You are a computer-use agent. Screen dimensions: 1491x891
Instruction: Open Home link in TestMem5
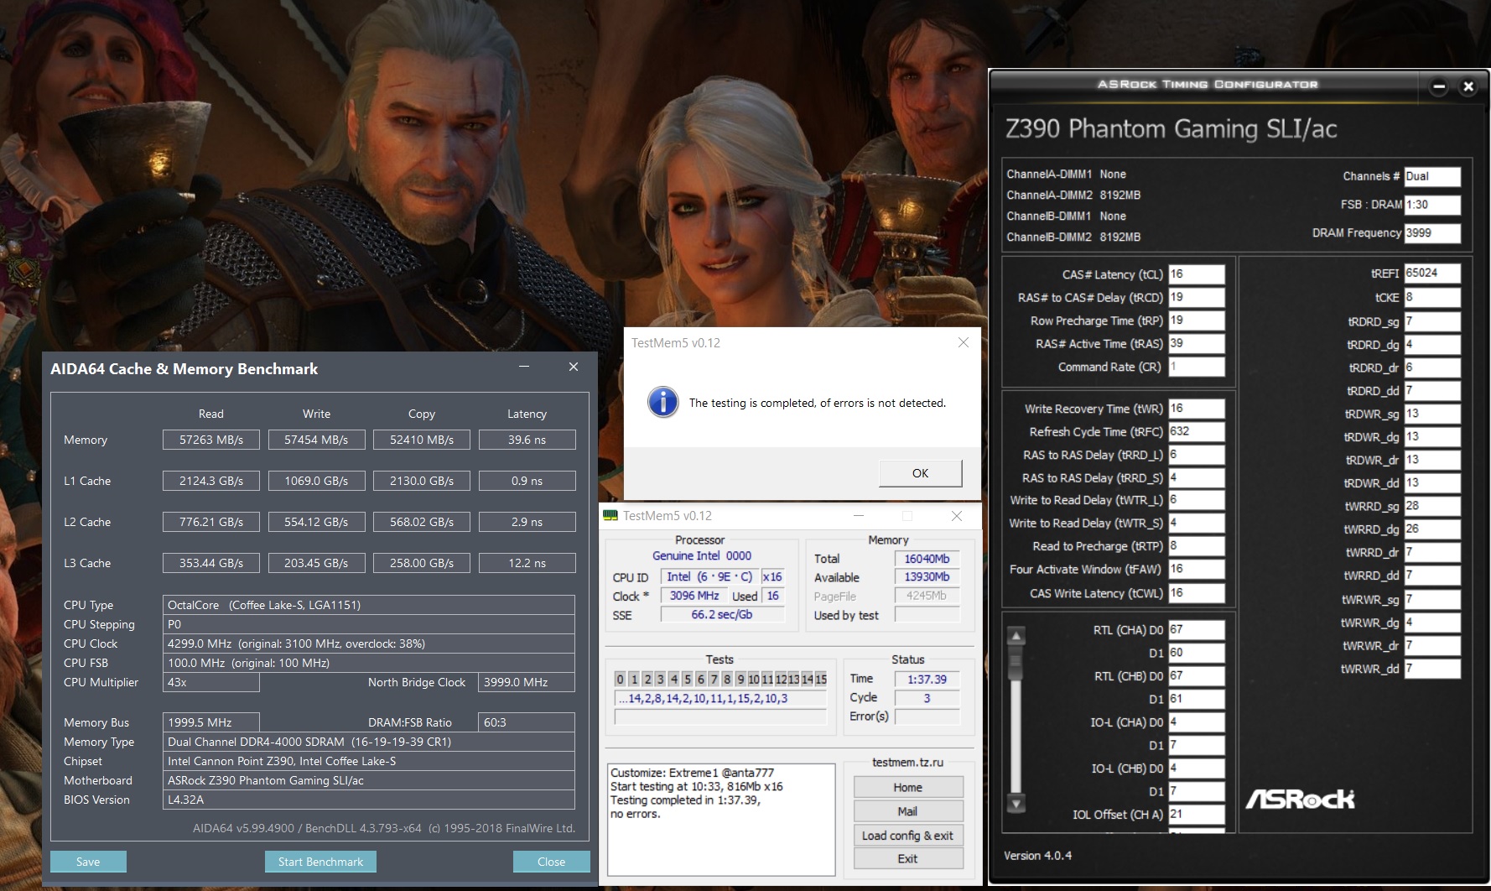click(907, 787)
